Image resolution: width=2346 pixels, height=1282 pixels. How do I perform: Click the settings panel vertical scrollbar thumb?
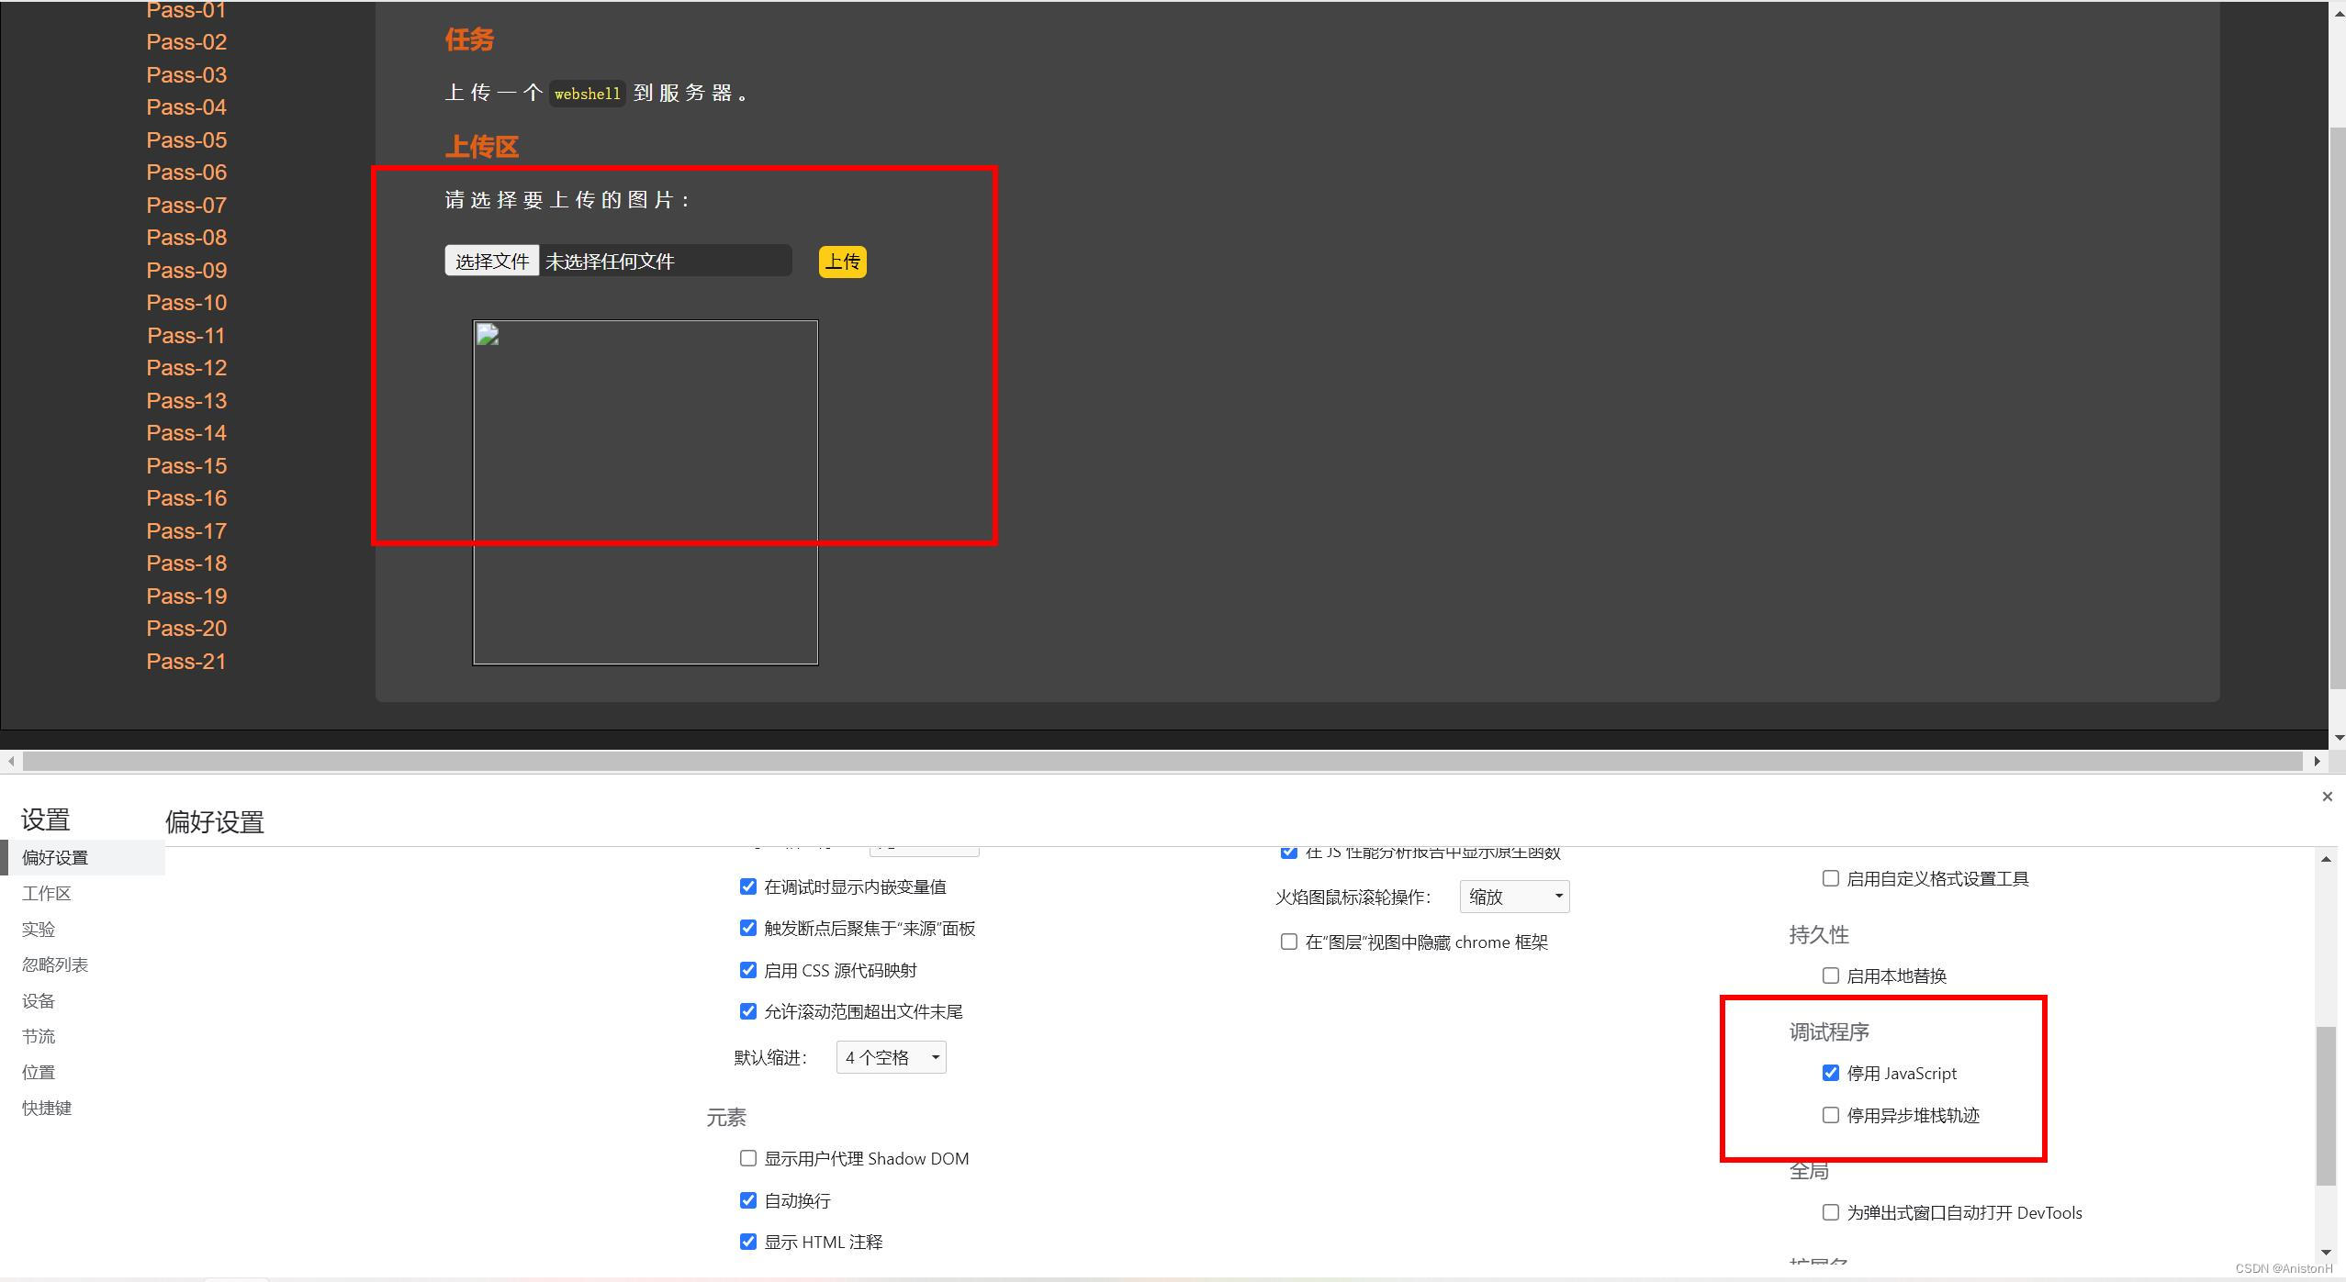click(x=2326, y=1106)
